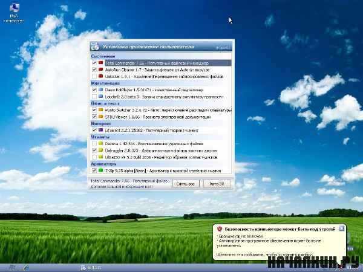Click the blue icon beside Daum PotPlayer
Viewport: 363px width, 272px height.
[x=100, y=89]
